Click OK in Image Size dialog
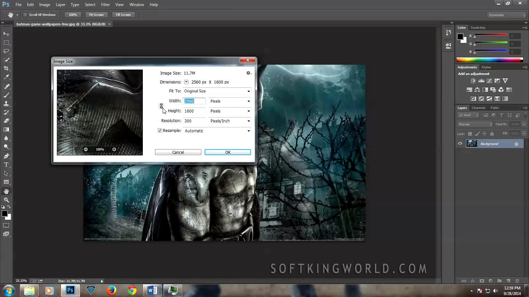This screenshot has width=529, height=297. 227,152
